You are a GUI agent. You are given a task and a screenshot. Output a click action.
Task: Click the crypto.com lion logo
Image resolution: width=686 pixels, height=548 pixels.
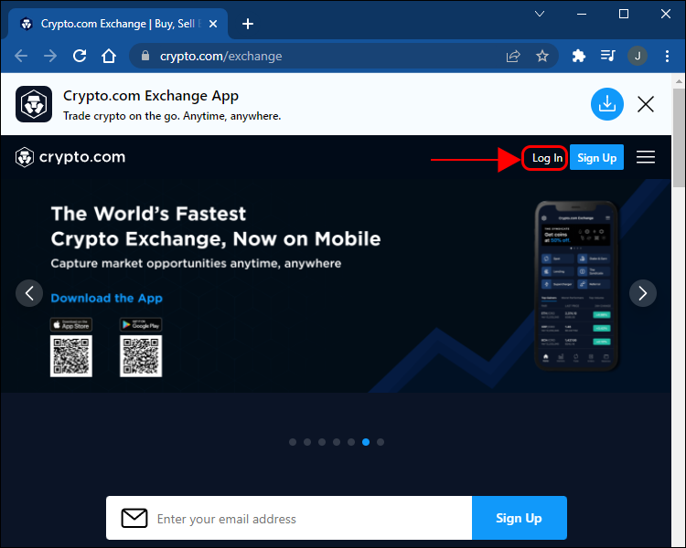point(25,157)
